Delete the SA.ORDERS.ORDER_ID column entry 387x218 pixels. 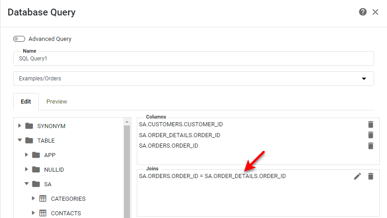[x=371, y=146]
